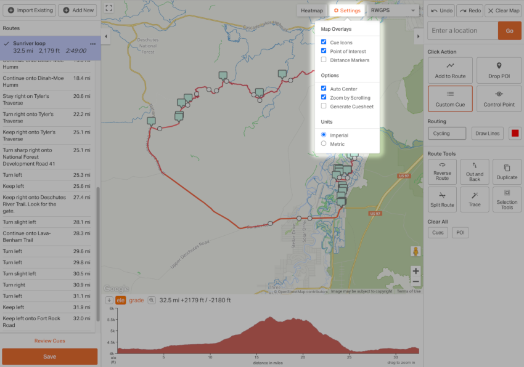Select Imperial units radio button
Image resolution: width=524 pixels, height=367 pixels.
(x=324, y=135)
